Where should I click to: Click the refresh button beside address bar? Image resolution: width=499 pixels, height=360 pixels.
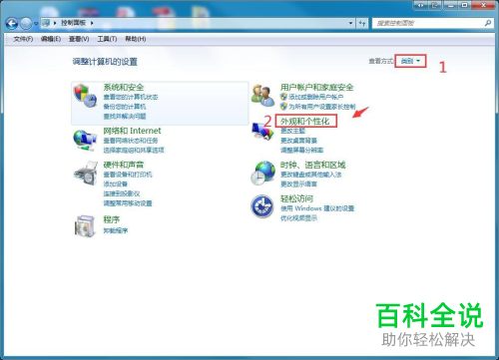pos(362,23)
